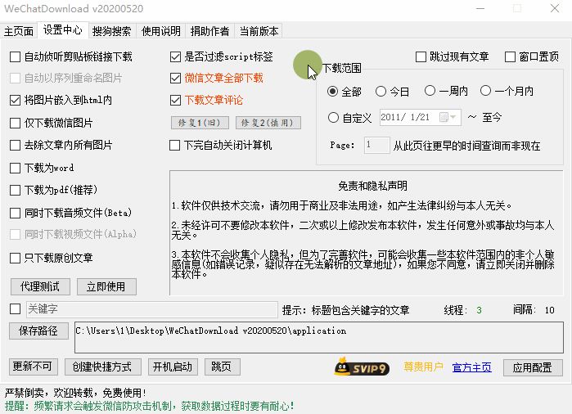Uncheck 将图片嵌入到html内 checkbox
Screen dimensions: 572x414
coord(15,100)
